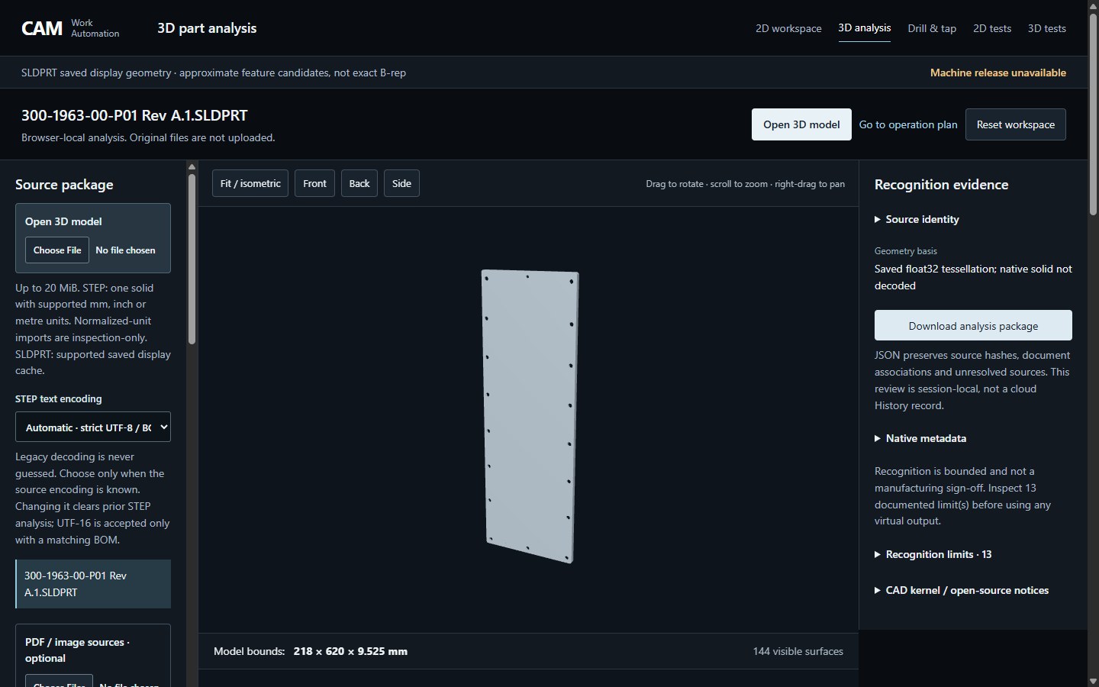1099x687 pixels.
Task: Click the Source package heading
Action: point(64,185)
